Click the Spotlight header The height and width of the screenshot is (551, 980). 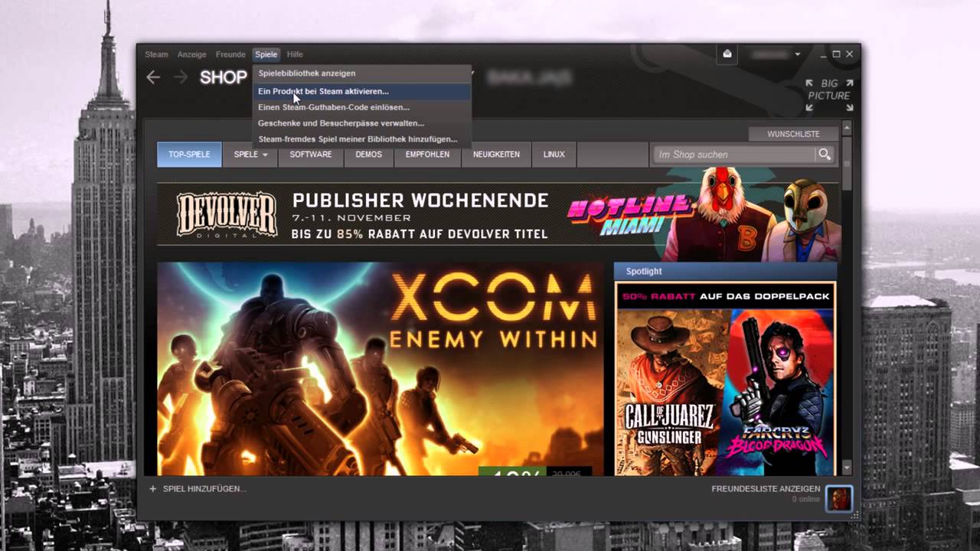pyautogui.click(x=725, y=272)
